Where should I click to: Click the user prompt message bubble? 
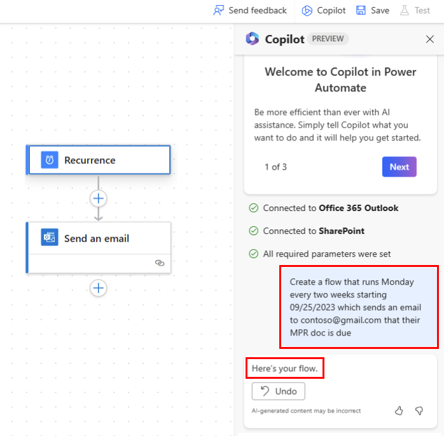(359, 308)
